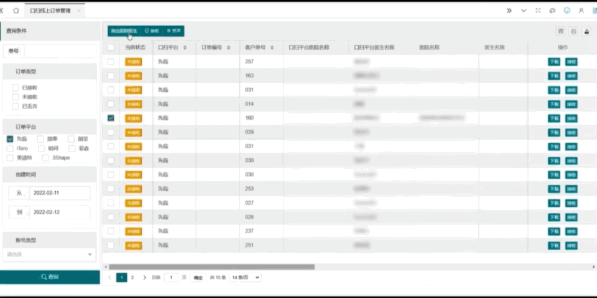Click the 查询 search button

pos(50,277)
